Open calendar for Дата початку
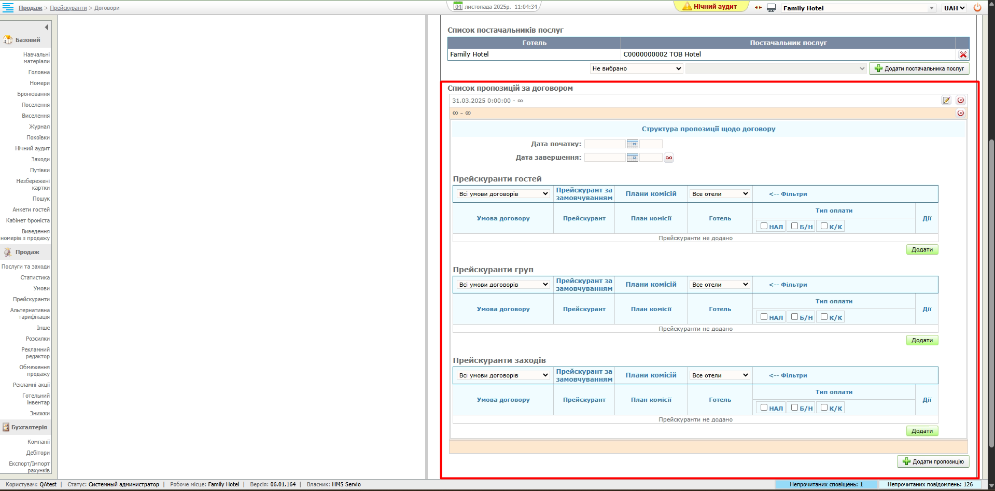 pos(632,144)
